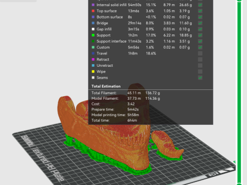Uncheck the Internal solid infill visibility checkbox
This screenshot has height=185, width=247.
pos(200,5)
